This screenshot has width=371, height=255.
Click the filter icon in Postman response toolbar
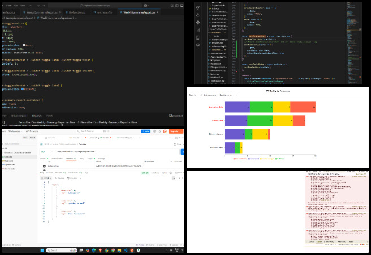[179, 178]
